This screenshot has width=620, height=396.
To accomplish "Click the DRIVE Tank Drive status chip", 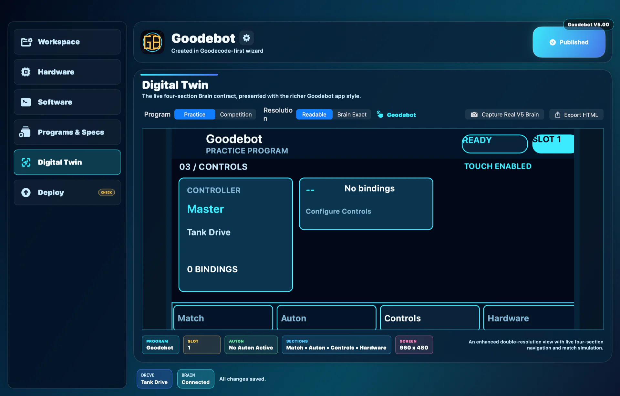I will [x=154, y=379].
